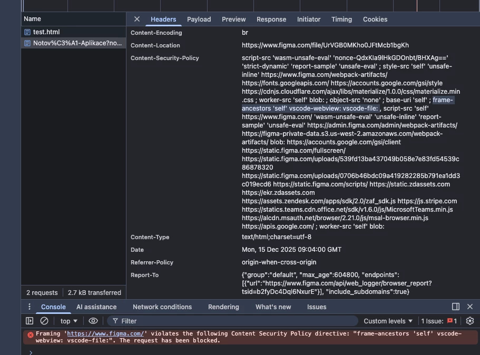Focus the console Filter input field
Screen dimensions: 480x355
pyautogui.click(x=233, y=321)
